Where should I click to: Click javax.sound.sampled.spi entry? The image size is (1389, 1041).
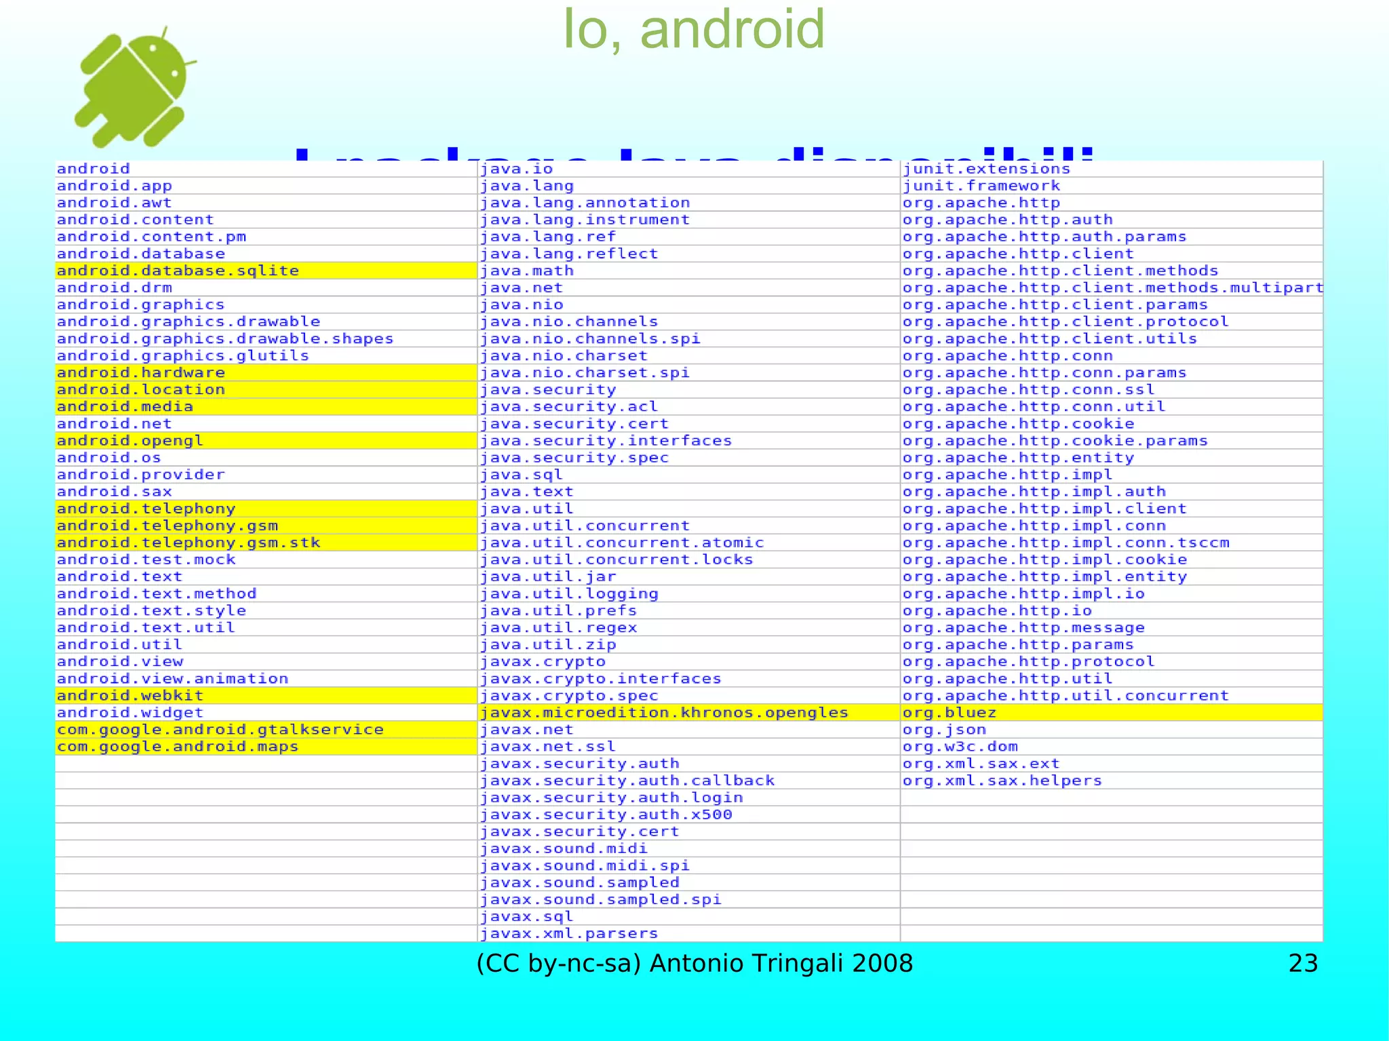(689, 900)
